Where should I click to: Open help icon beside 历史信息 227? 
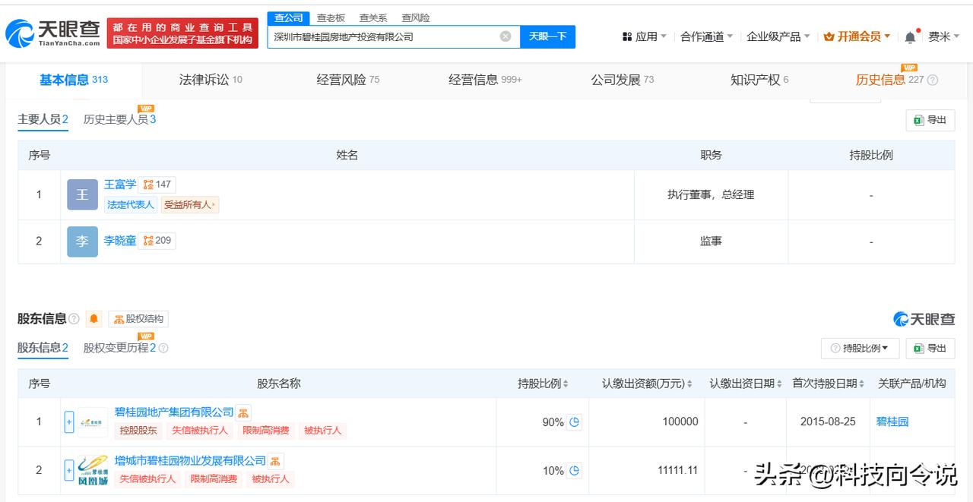[x=933, y=80]
